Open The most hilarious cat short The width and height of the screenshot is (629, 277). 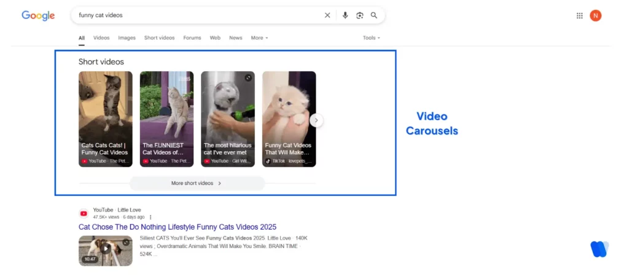pyautogui.click(x=228, y=119)
